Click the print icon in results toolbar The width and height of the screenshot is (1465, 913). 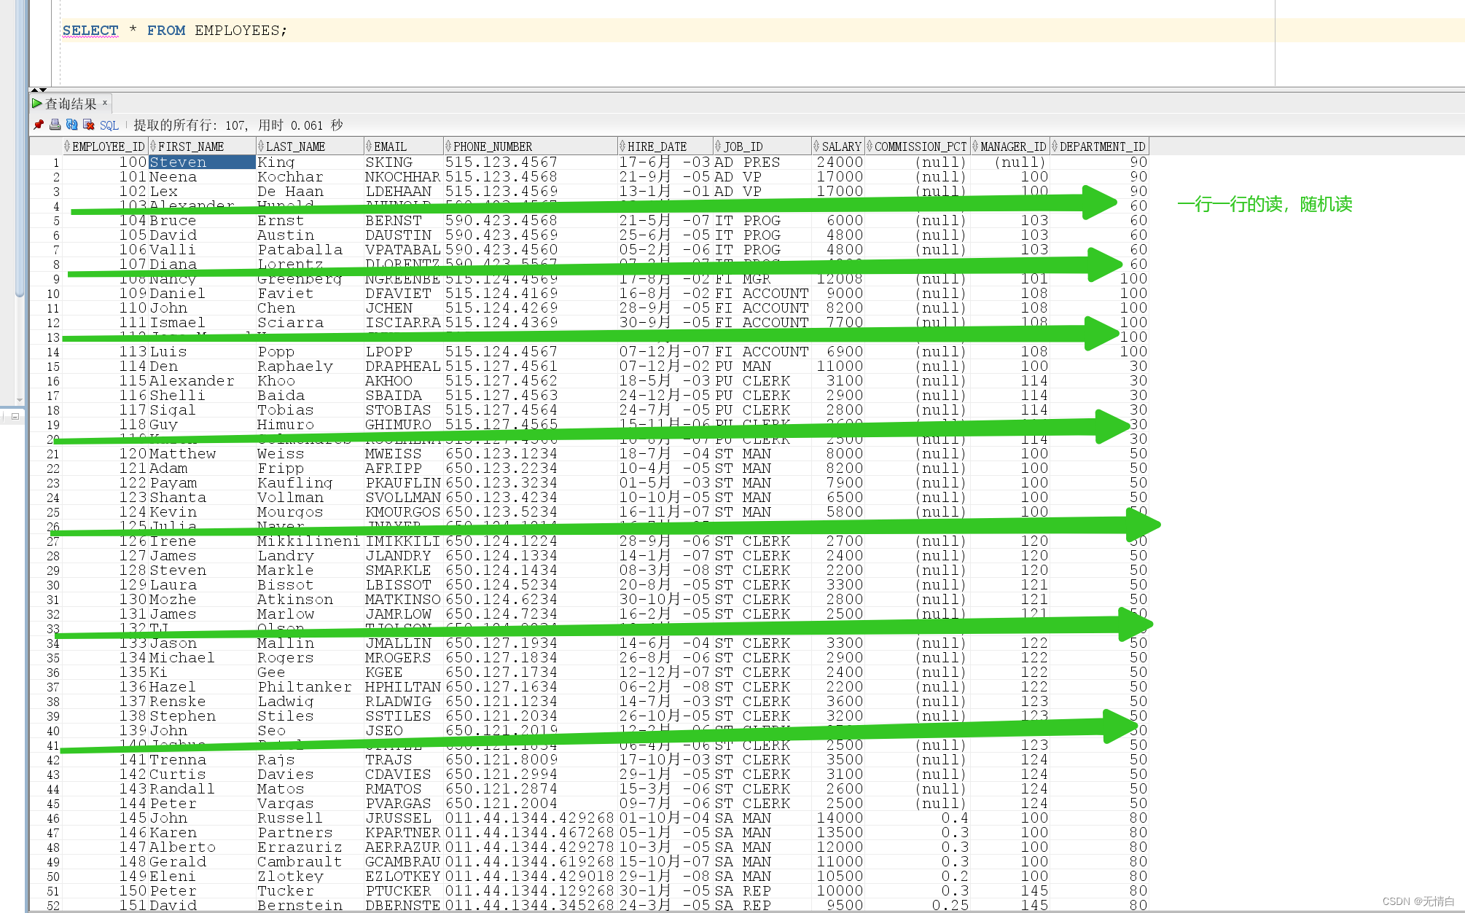coord(55,125)
